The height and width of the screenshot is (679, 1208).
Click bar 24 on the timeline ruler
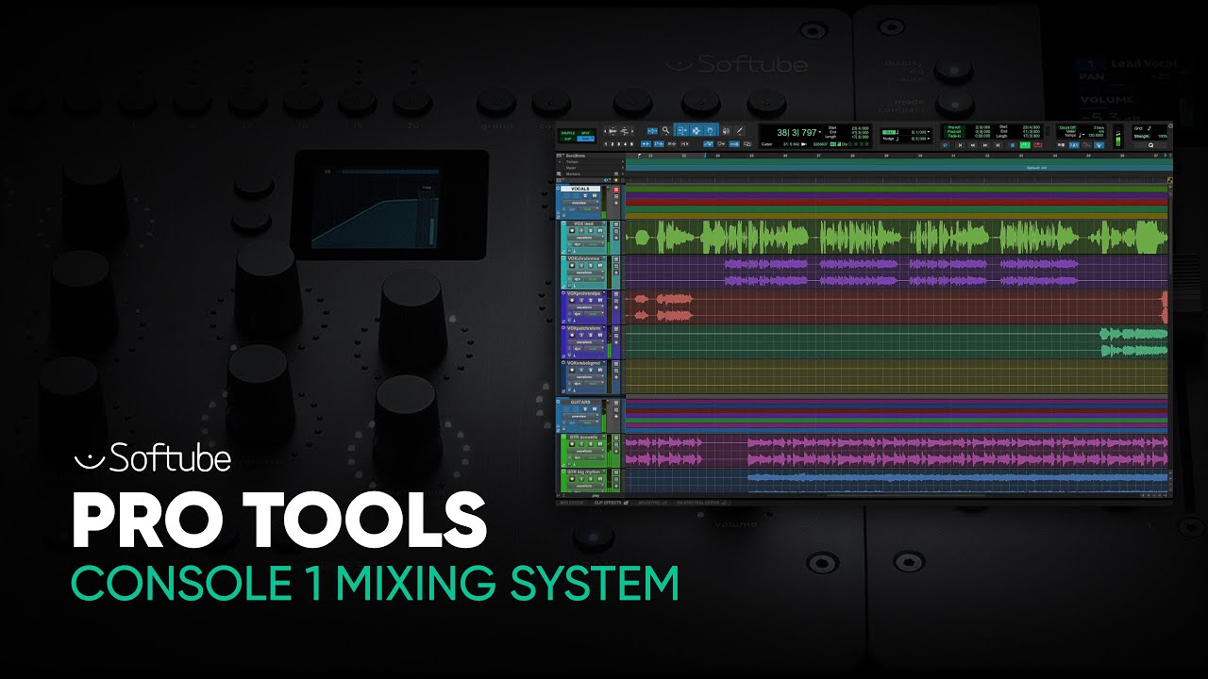pyautogui.click(x=717, y=156)
